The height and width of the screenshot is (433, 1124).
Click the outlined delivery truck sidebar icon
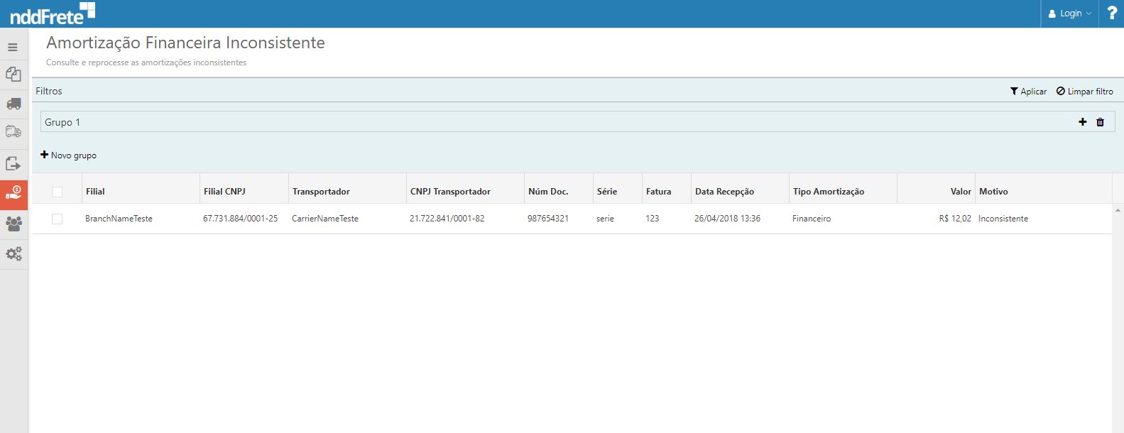[x=13, y=132]
